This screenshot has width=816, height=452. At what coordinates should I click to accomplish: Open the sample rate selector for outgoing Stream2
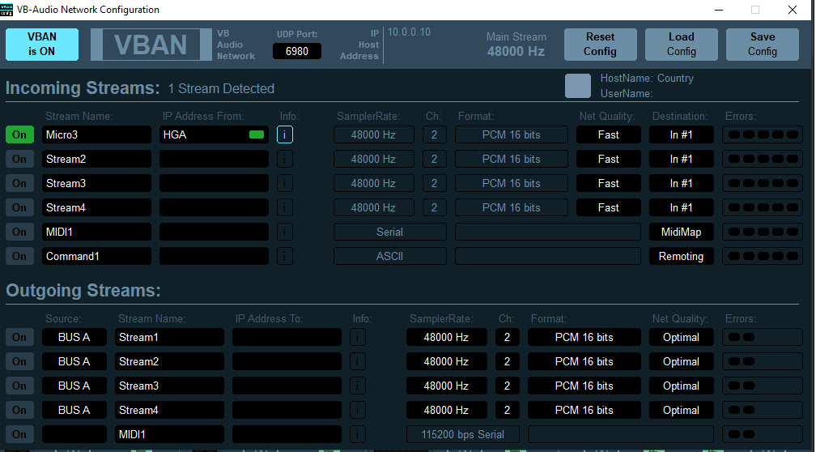pos(446,361)
